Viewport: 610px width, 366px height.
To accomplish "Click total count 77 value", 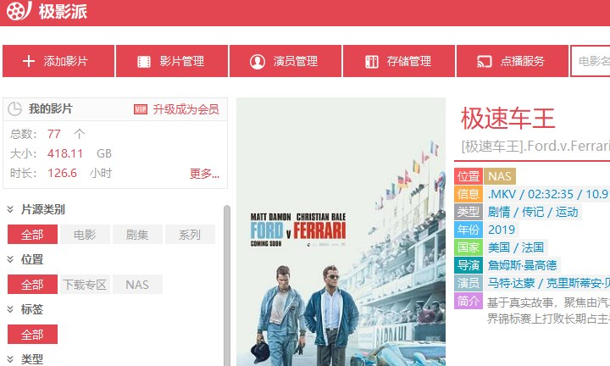I will (x=54, y=134).
